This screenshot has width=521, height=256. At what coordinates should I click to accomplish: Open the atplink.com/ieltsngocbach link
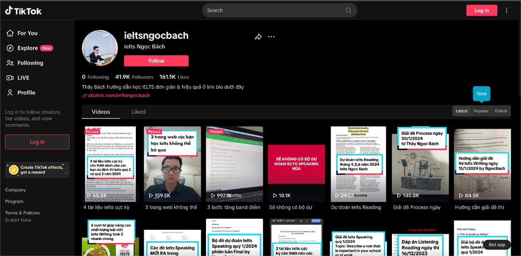point(119,96)
